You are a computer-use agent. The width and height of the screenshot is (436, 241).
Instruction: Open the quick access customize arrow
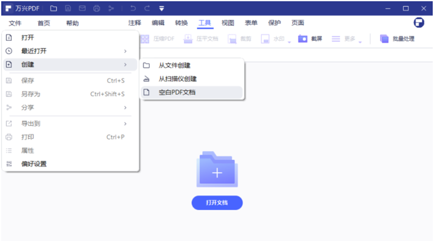click(162, 8)
